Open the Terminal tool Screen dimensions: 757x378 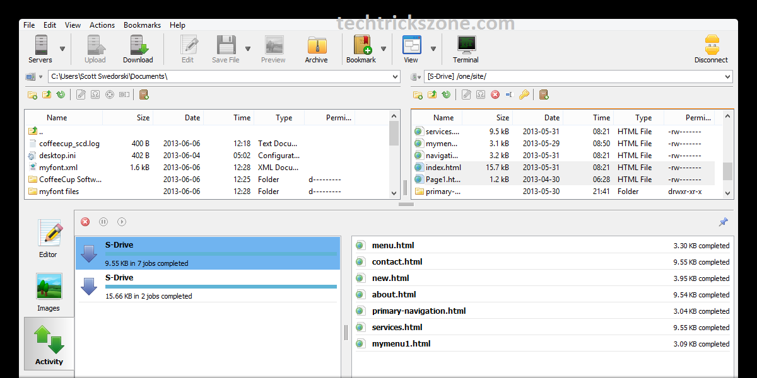(466, 49)
